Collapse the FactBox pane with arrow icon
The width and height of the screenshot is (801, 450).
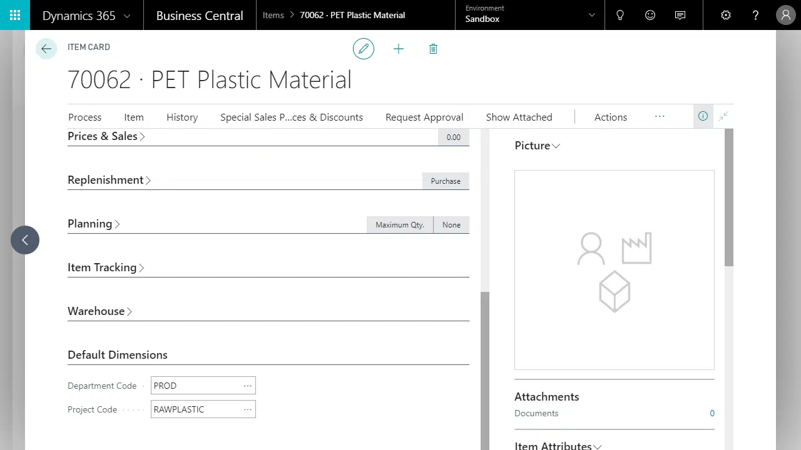point(723,116)
